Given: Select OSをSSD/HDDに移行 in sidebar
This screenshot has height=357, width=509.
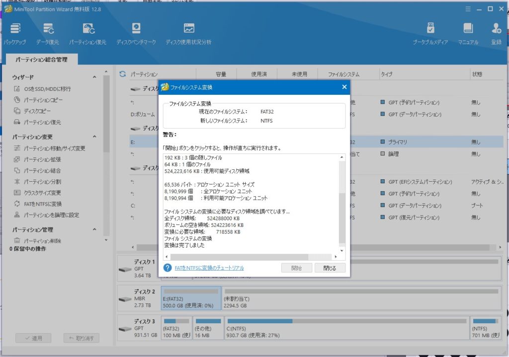Looking at the screenshot, I should tap(47, 89).
